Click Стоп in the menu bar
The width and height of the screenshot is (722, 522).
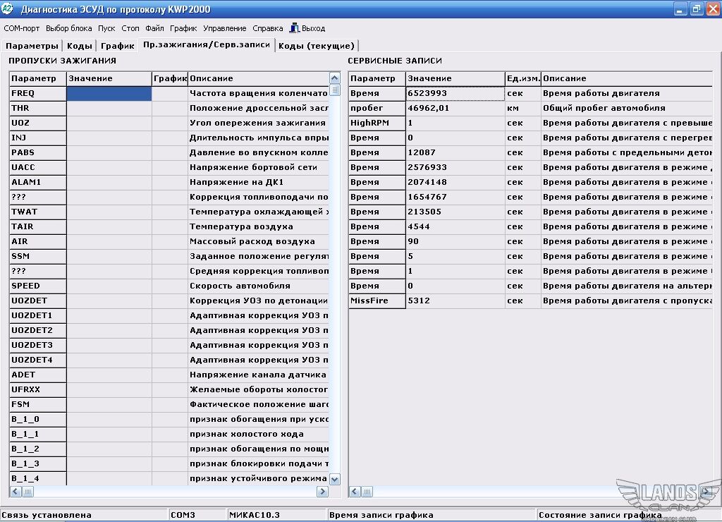pos(130,29)
